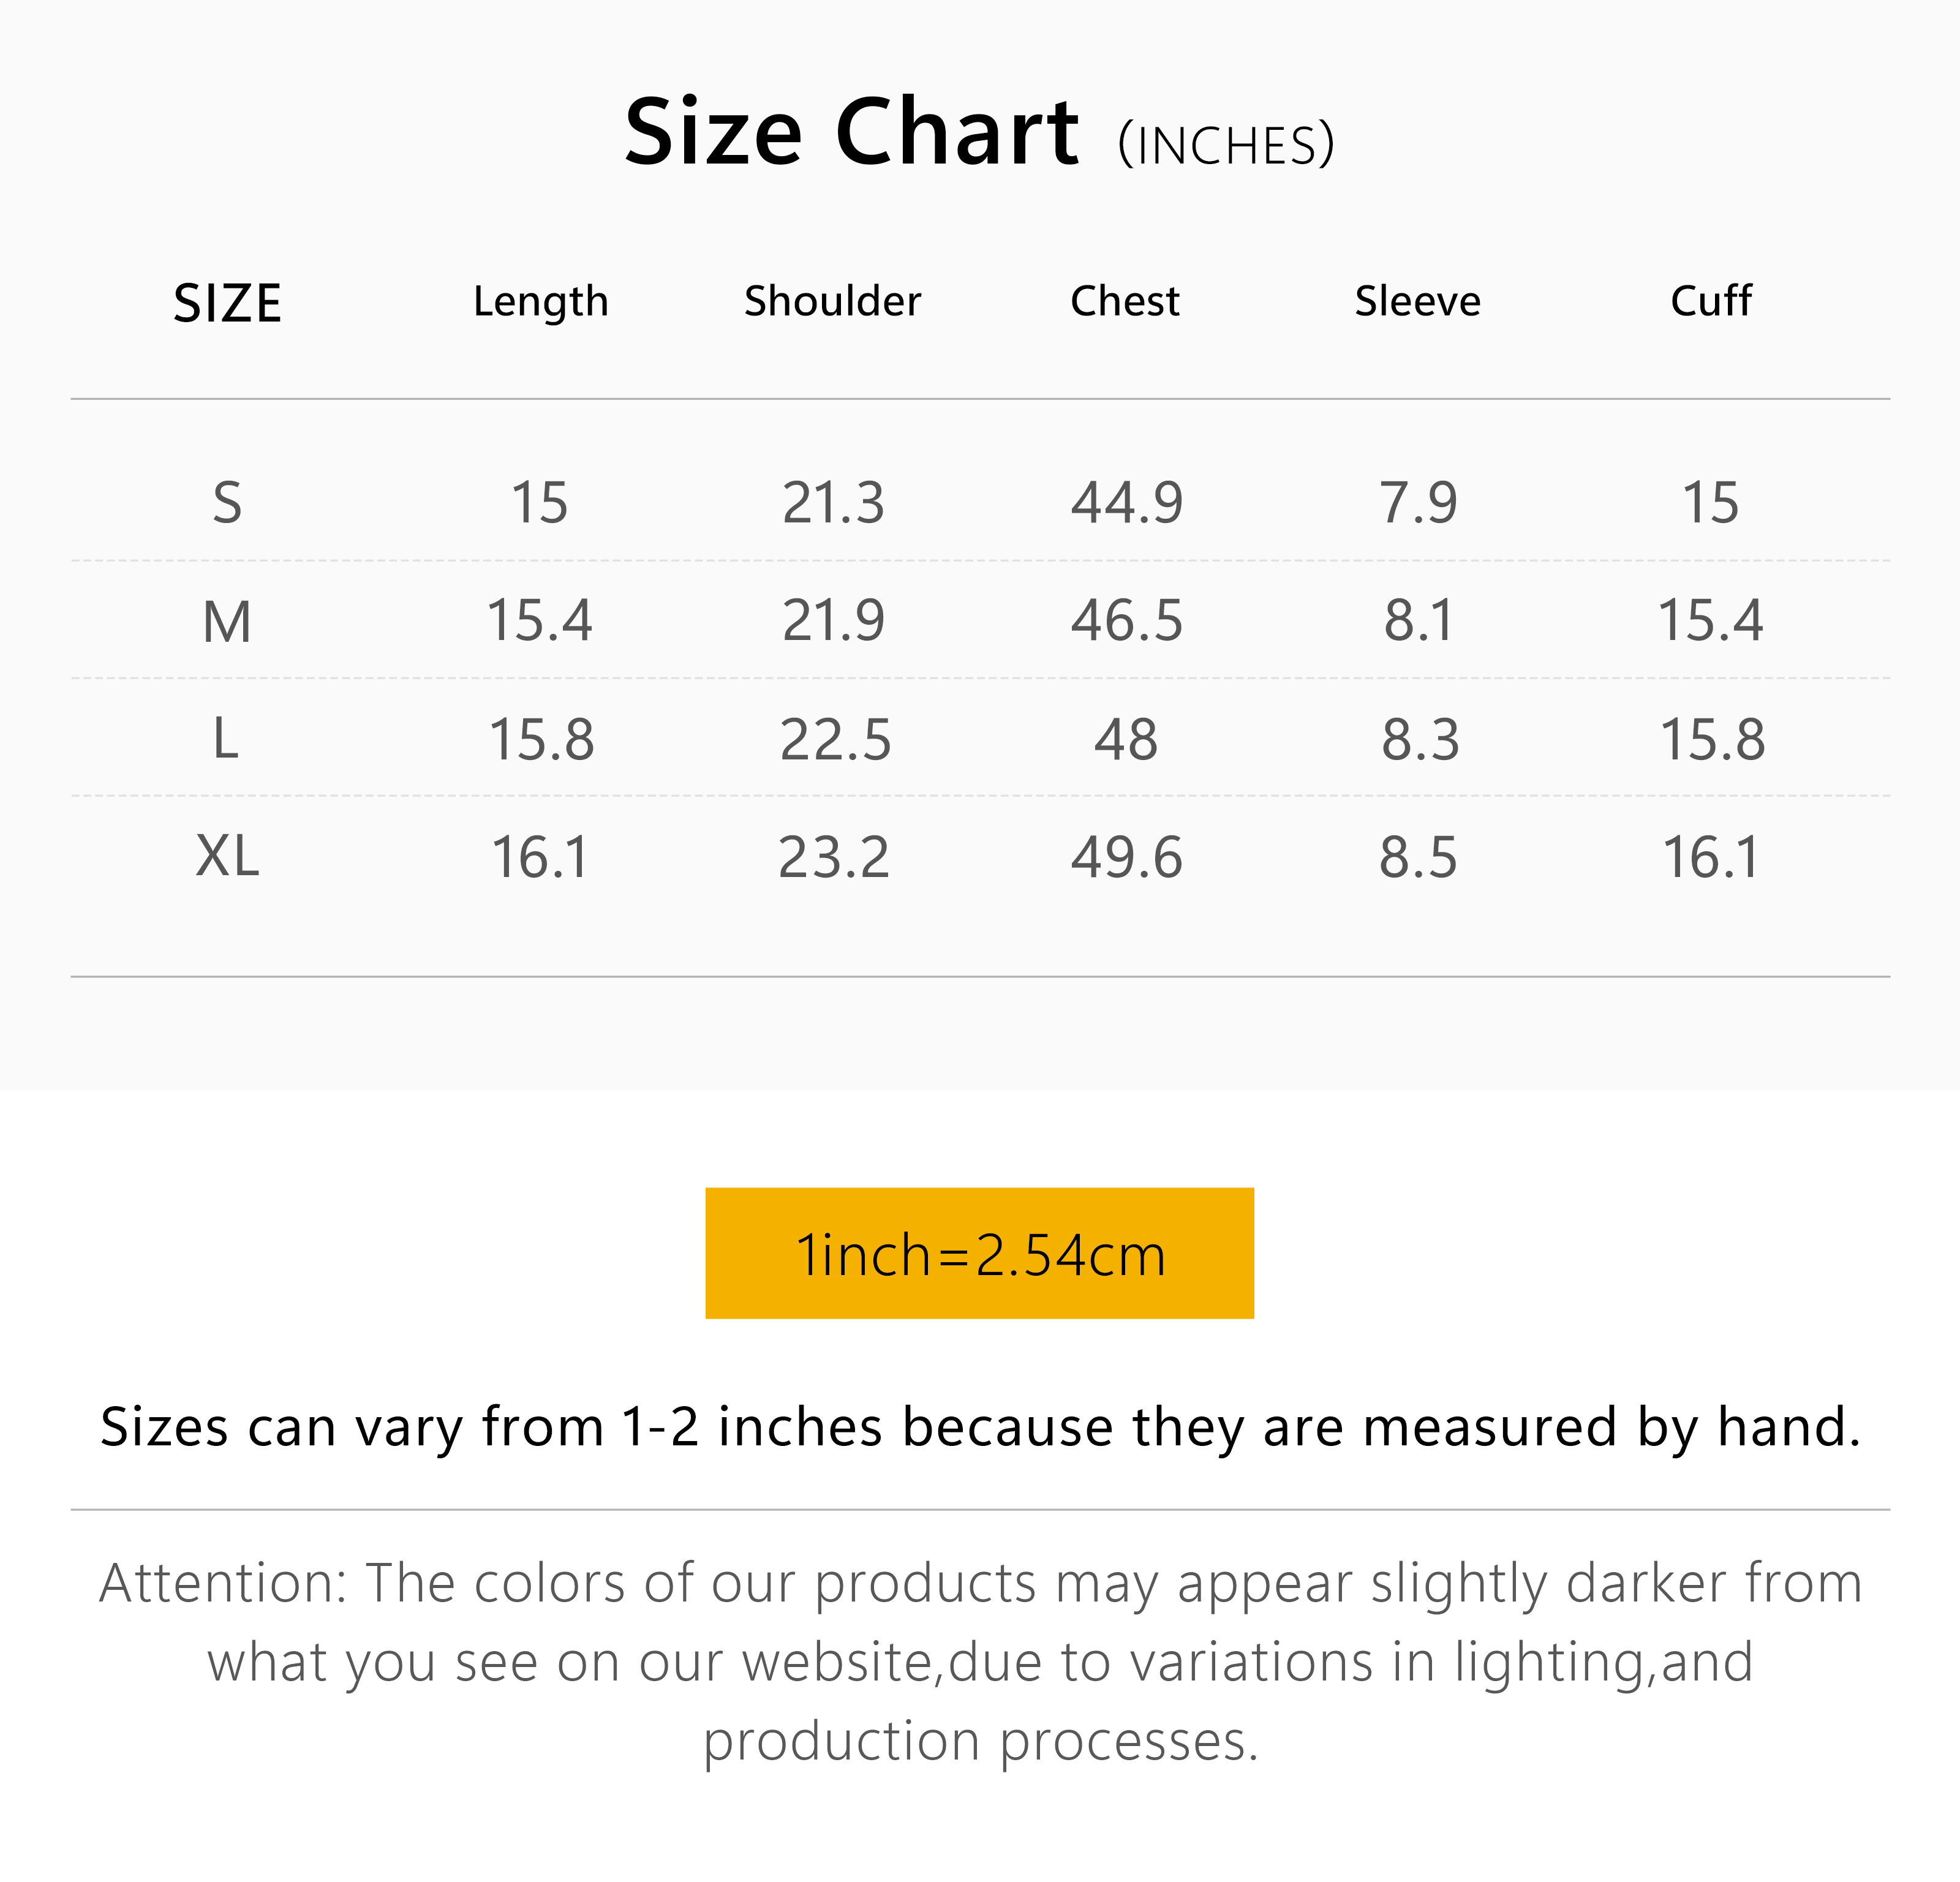This screenshot has height=1882, width=1960.
Task: Select the Length column header
Action: point(540,302)
